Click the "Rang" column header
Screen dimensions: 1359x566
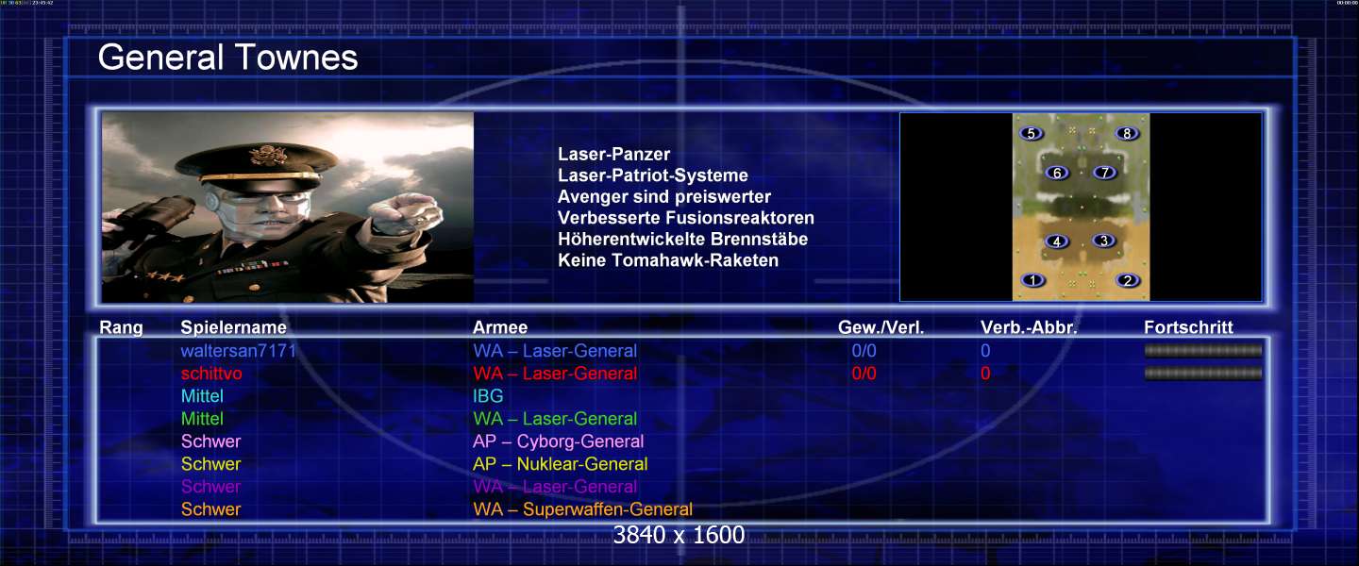click(121, 328)
